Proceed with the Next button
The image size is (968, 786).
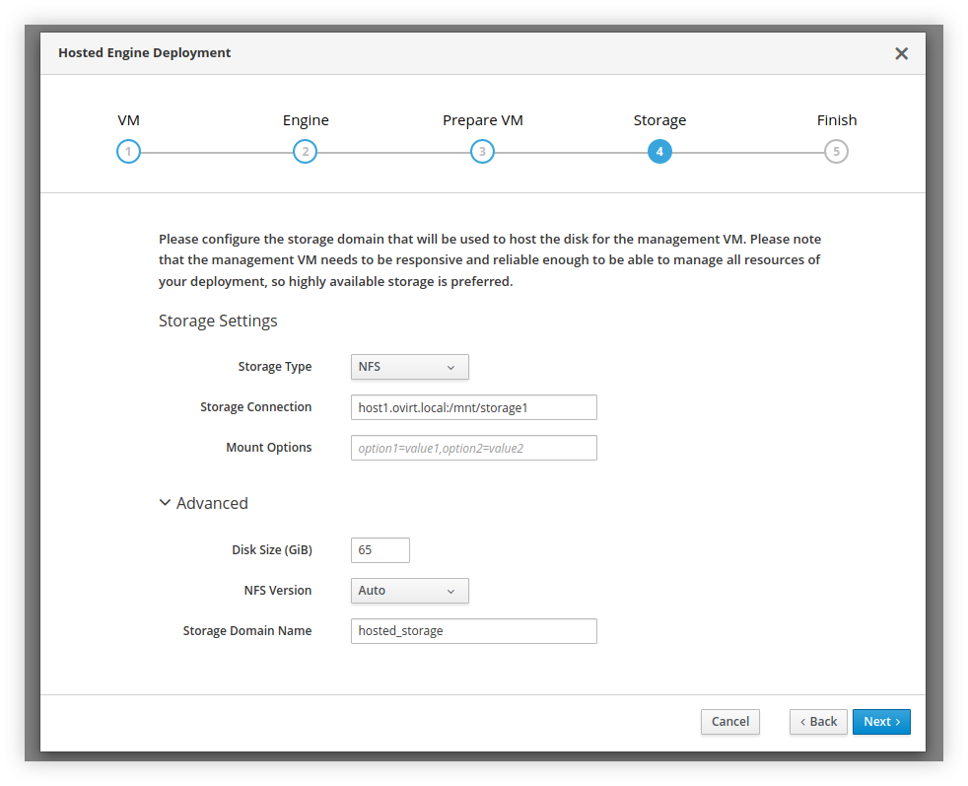[x=881, y=722]
